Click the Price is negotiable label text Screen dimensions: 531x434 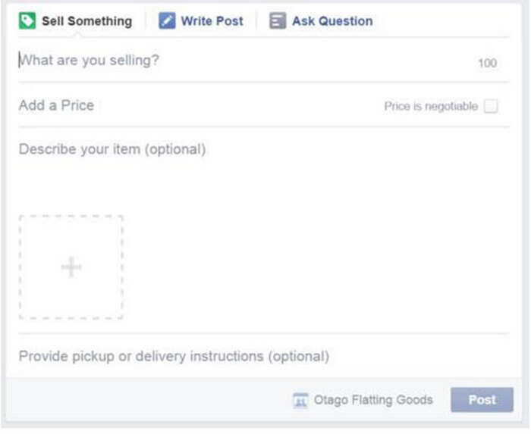pyautogui.click(x=431, y=106)
